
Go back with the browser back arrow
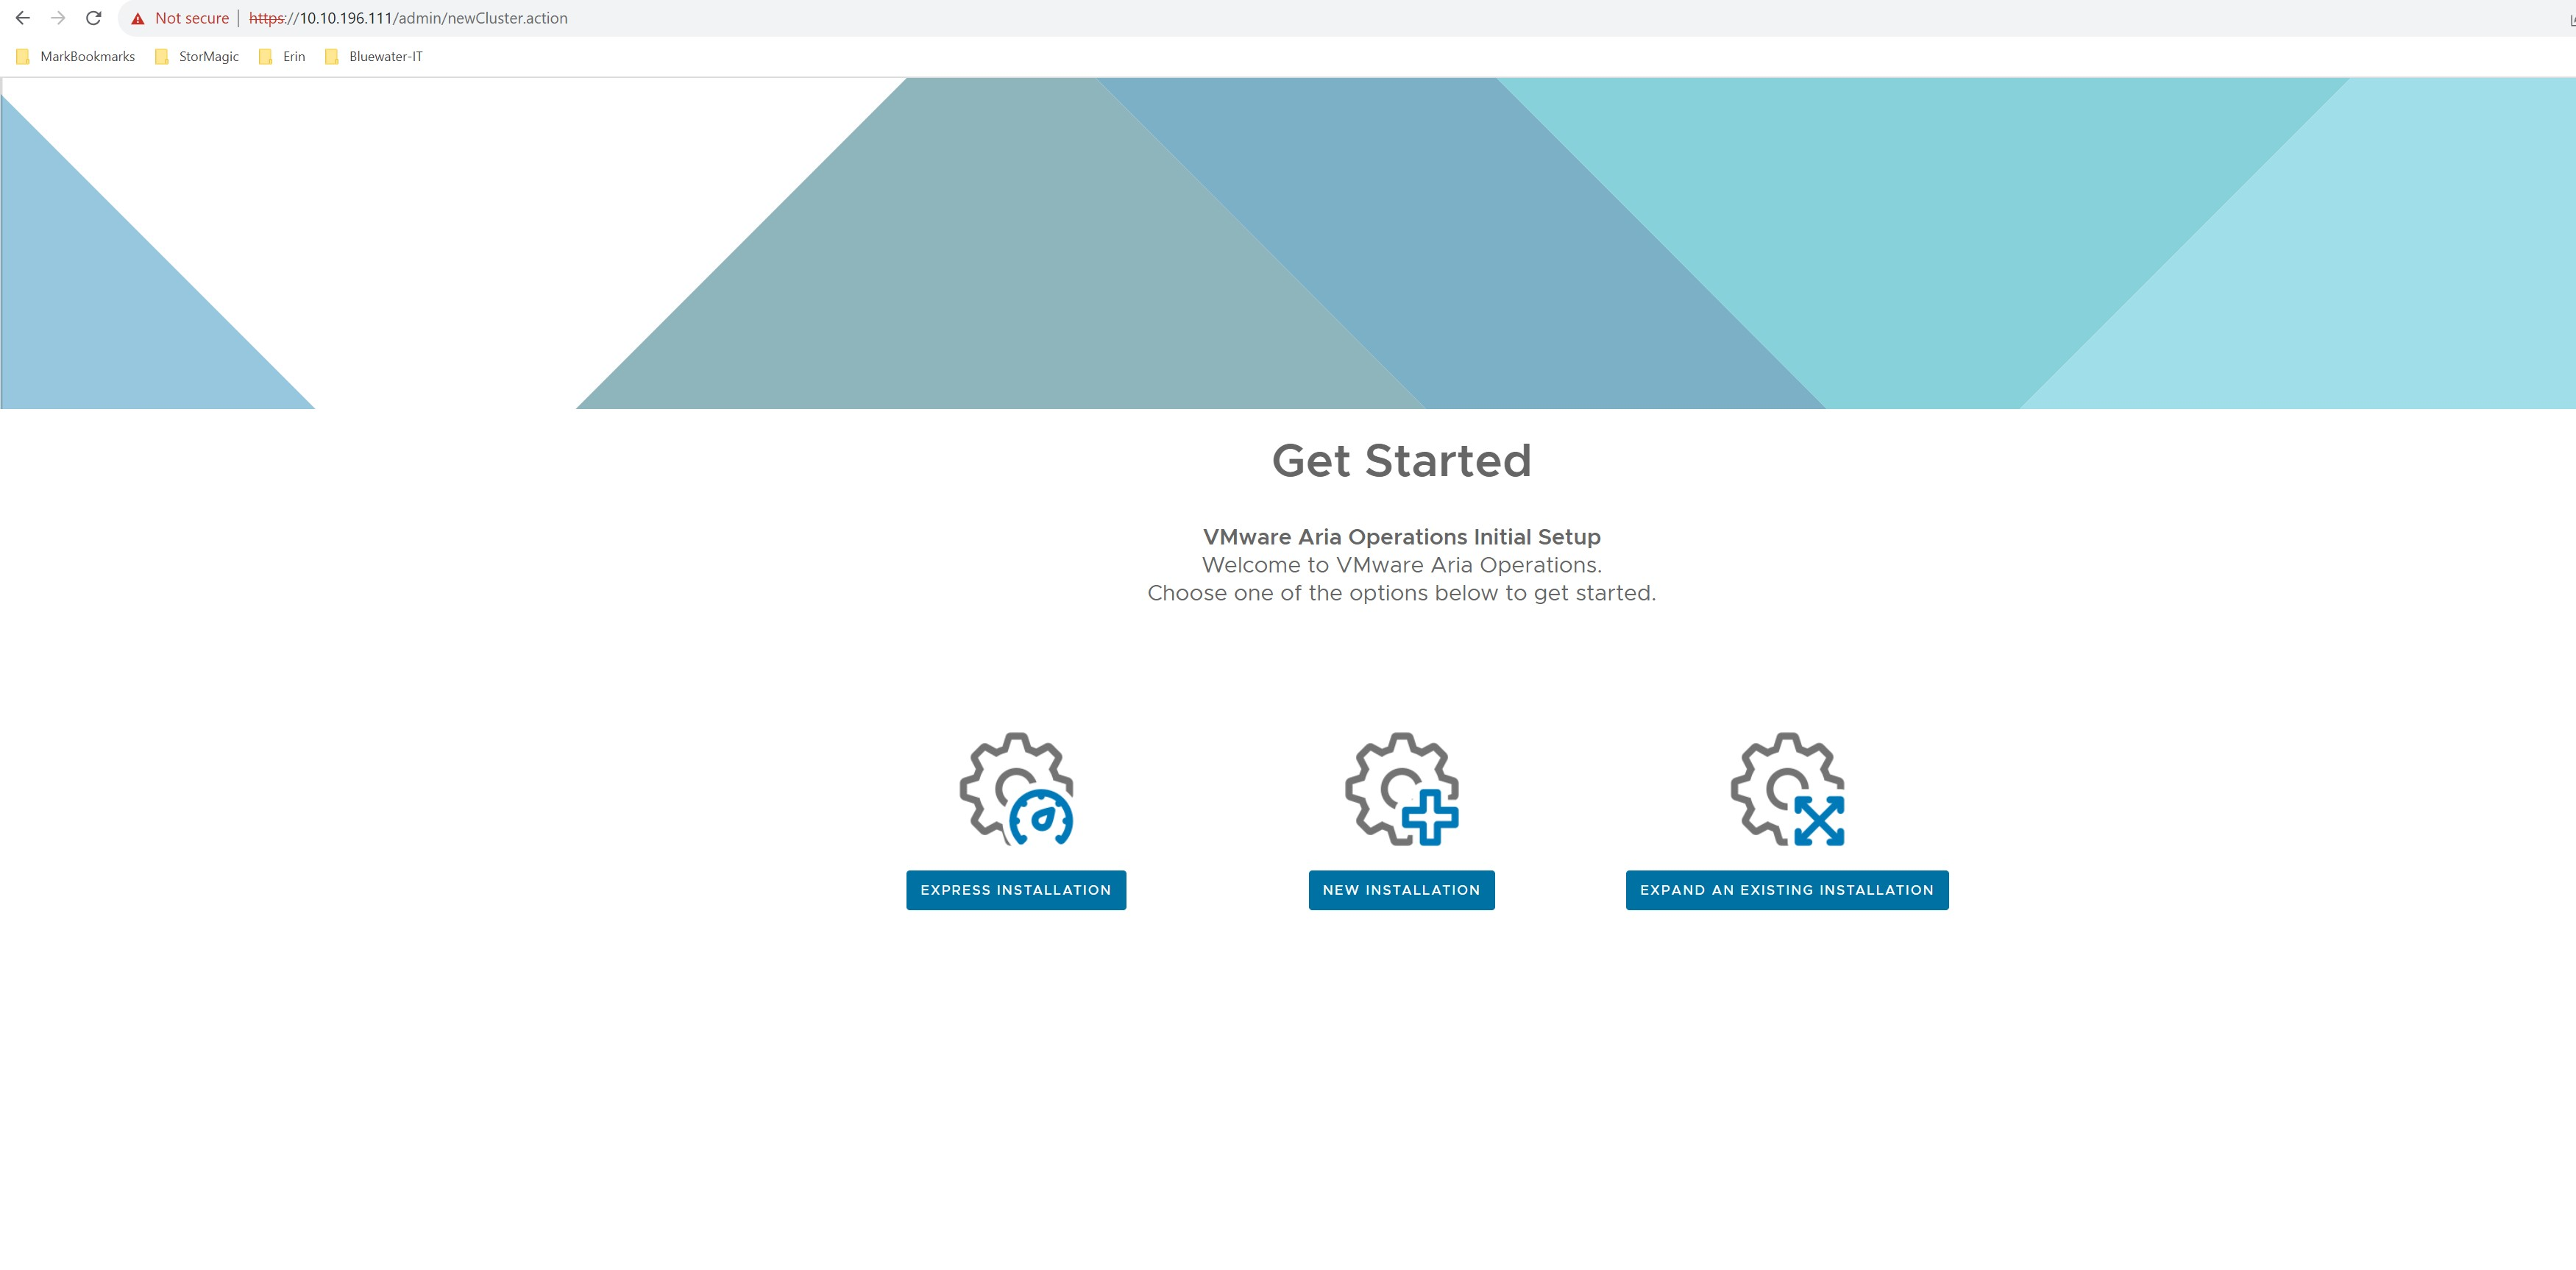[x=23, y=18]
